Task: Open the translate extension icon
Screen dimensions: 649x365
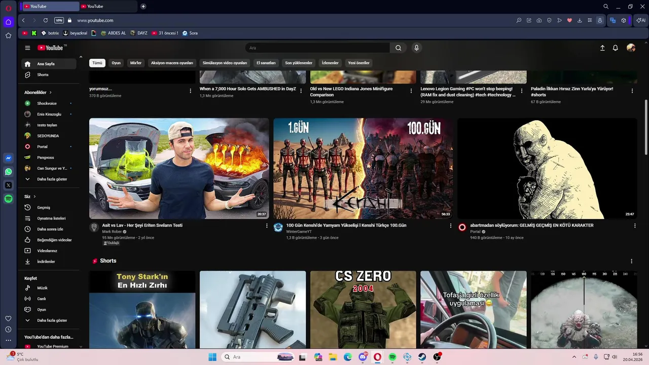Action: pos(612,20)
